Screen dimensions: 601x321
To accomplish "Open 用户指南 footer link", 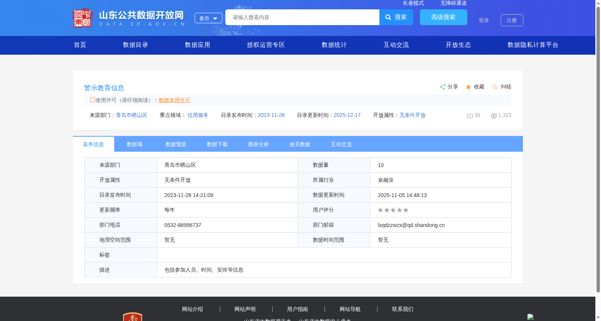I will tap(297, 309).
